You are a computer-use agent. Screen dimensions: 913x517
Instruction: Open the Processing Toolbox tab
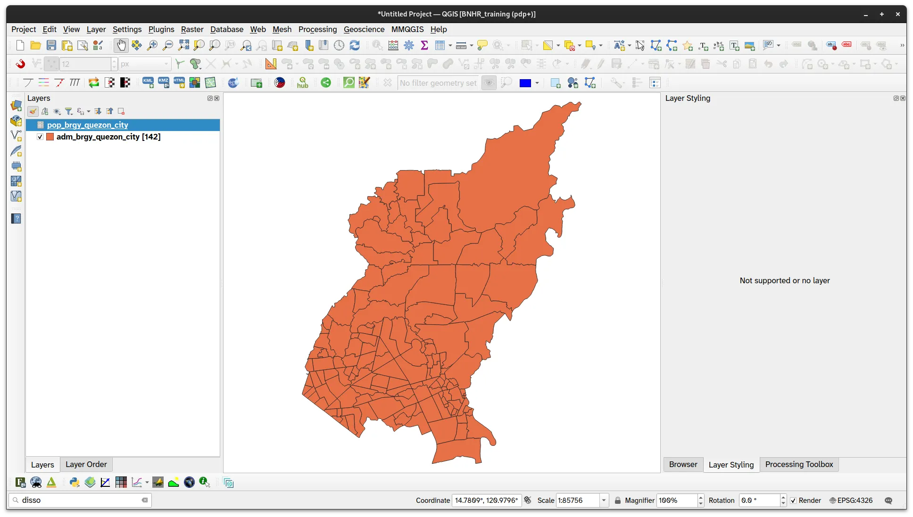799,464
